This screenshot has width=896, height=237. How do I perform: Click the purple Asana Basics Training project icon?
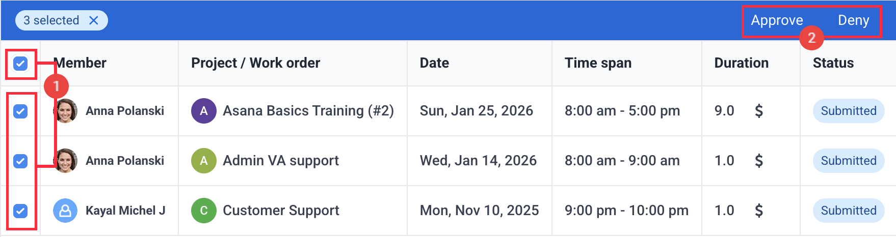coord(203,111)
